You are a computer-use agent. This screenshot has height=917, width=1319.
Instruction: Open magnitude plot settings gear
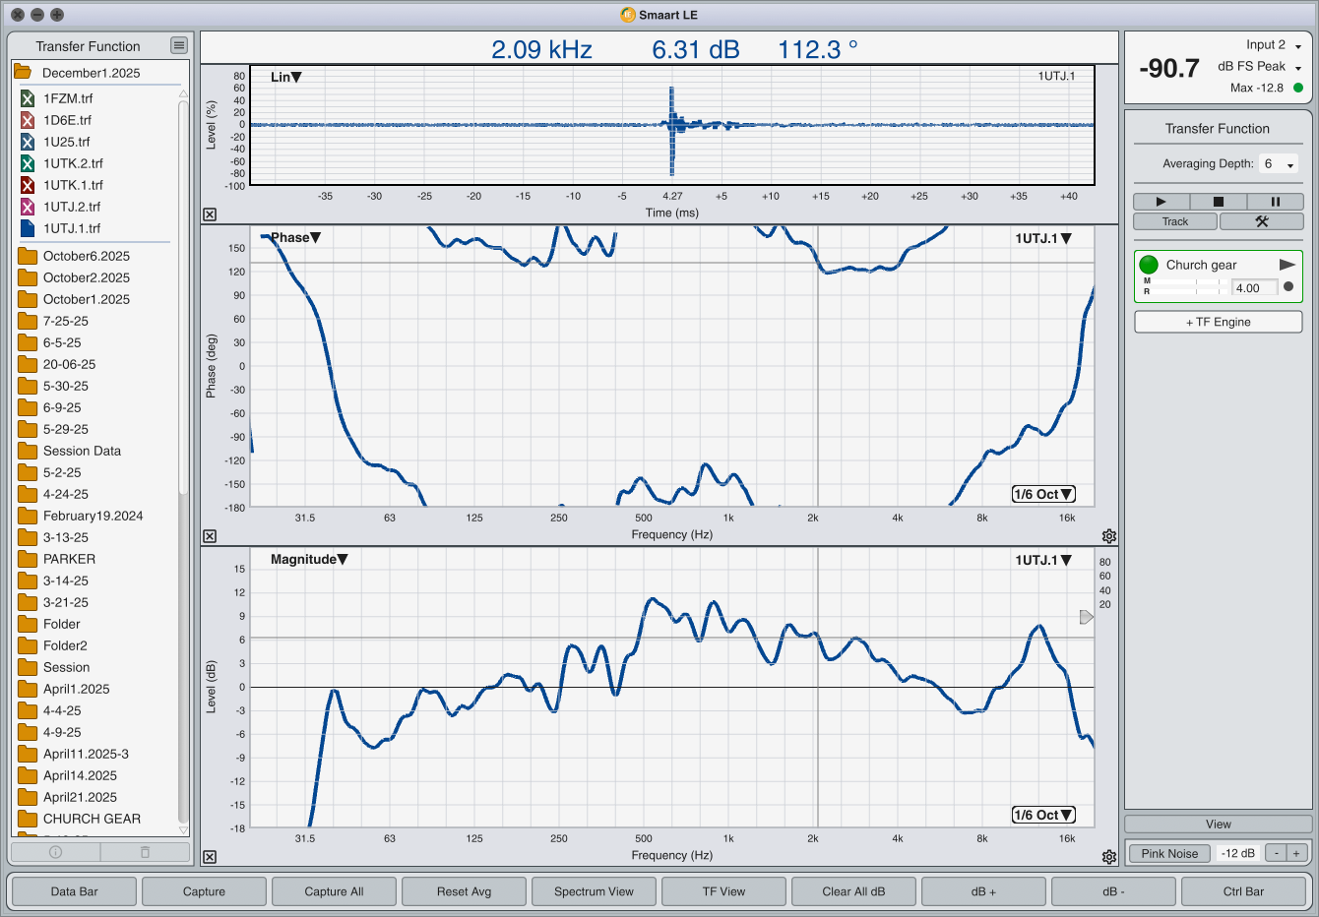(x=1109, y=857)
